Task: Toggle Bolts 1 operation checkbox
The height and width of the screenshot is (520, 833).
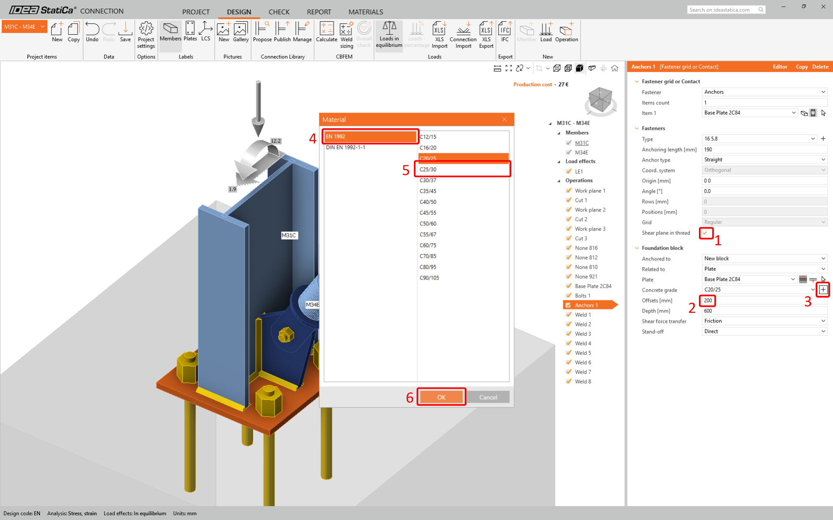Action: (x=569, y=296)
